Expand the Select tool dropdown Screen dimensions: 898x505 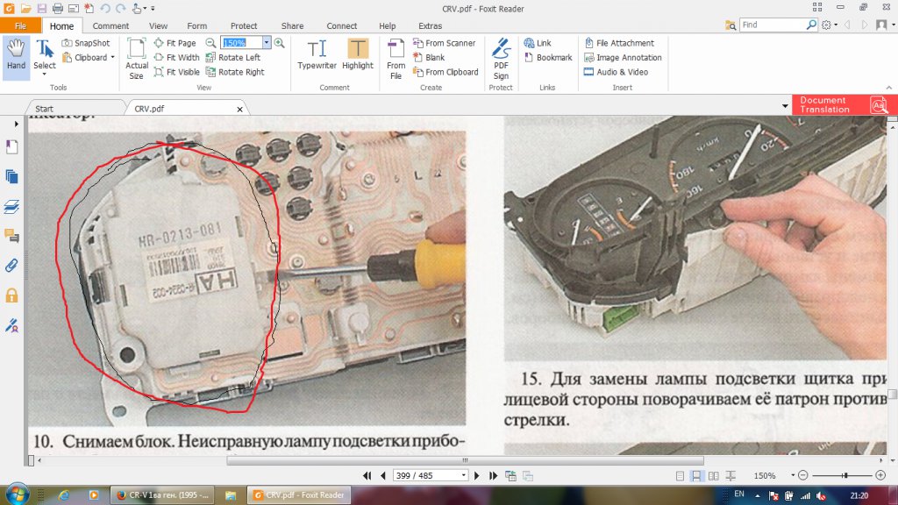[x=44, y=75]
